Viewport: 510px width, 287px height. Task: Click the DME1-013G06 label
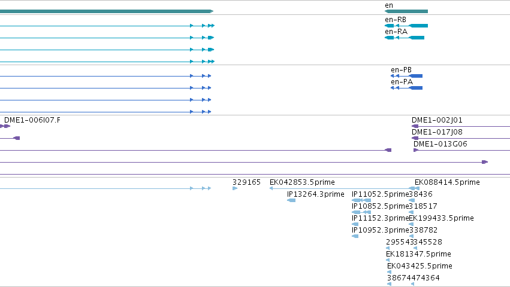[x=440, y=144]
